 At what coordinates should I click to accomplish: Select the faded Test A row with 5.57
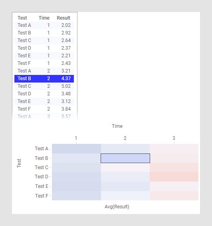[44, 117]
